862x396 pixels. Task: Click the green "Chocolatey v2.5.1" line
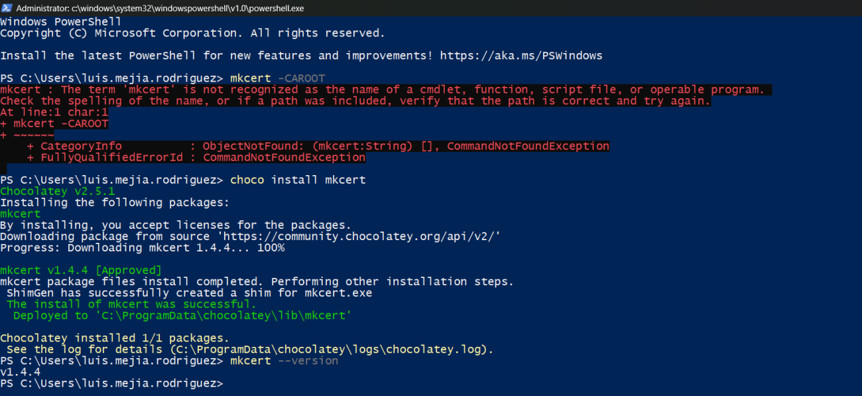48,191
